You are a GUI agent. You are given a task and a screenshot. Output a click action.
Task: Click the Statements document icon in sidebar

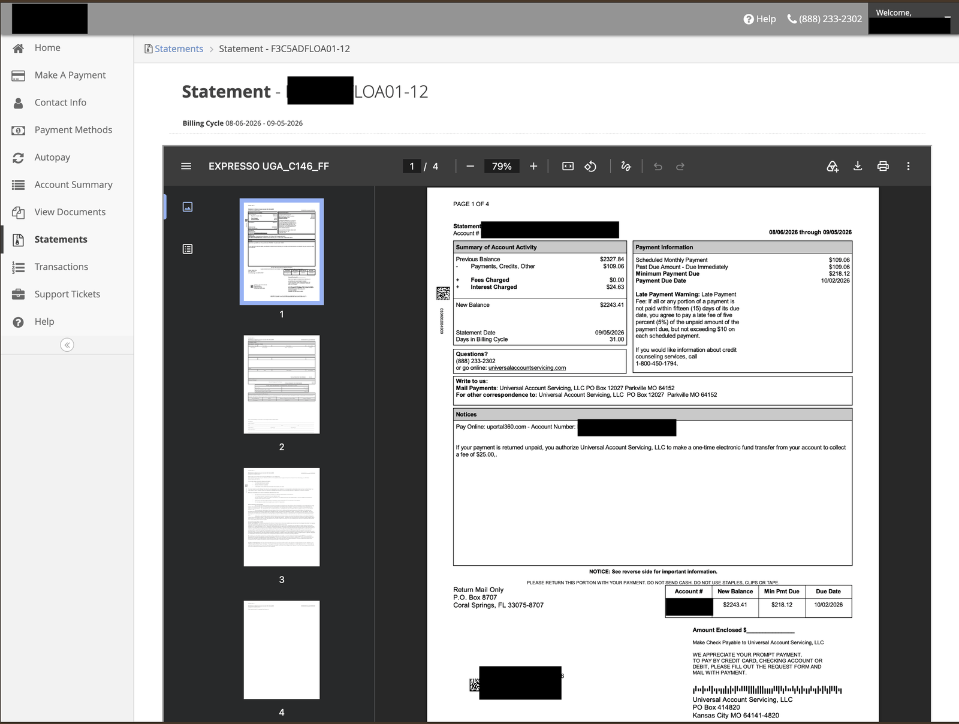tap(19, 240)
